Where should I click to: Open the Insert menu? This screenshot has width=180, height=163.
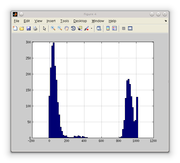(51, 21)
